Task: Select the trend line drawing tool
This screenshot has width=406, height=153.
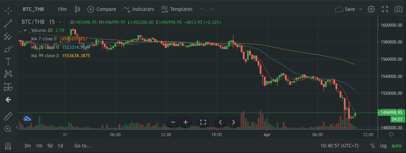Action: 8,24
